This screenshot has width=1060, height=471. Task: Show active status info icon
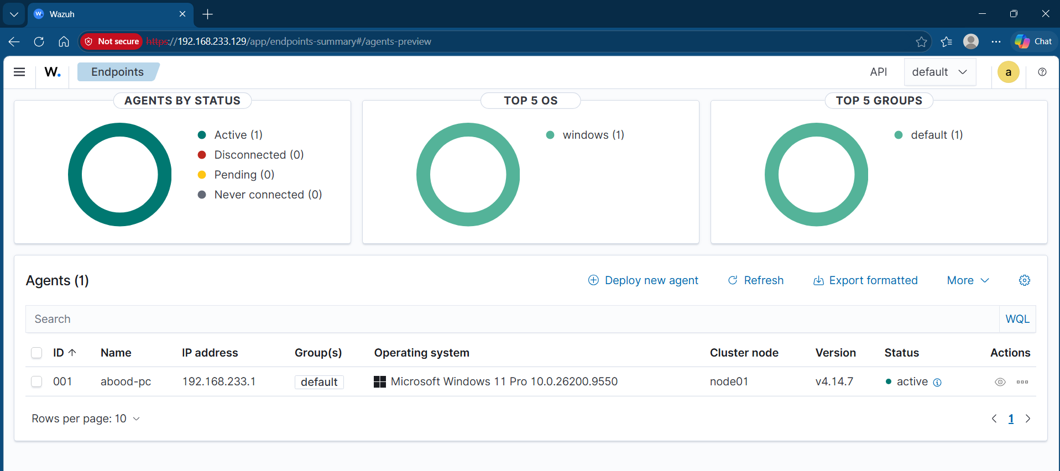[937, 383]
